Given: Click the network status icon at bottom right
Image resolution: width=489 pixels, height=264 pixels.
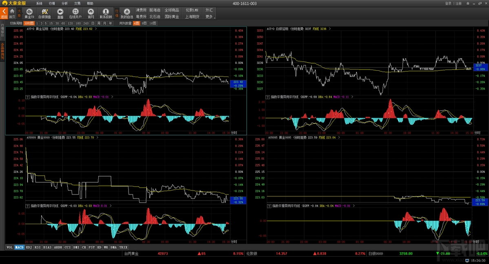Looking at the screenshot, I should [467, 261].
